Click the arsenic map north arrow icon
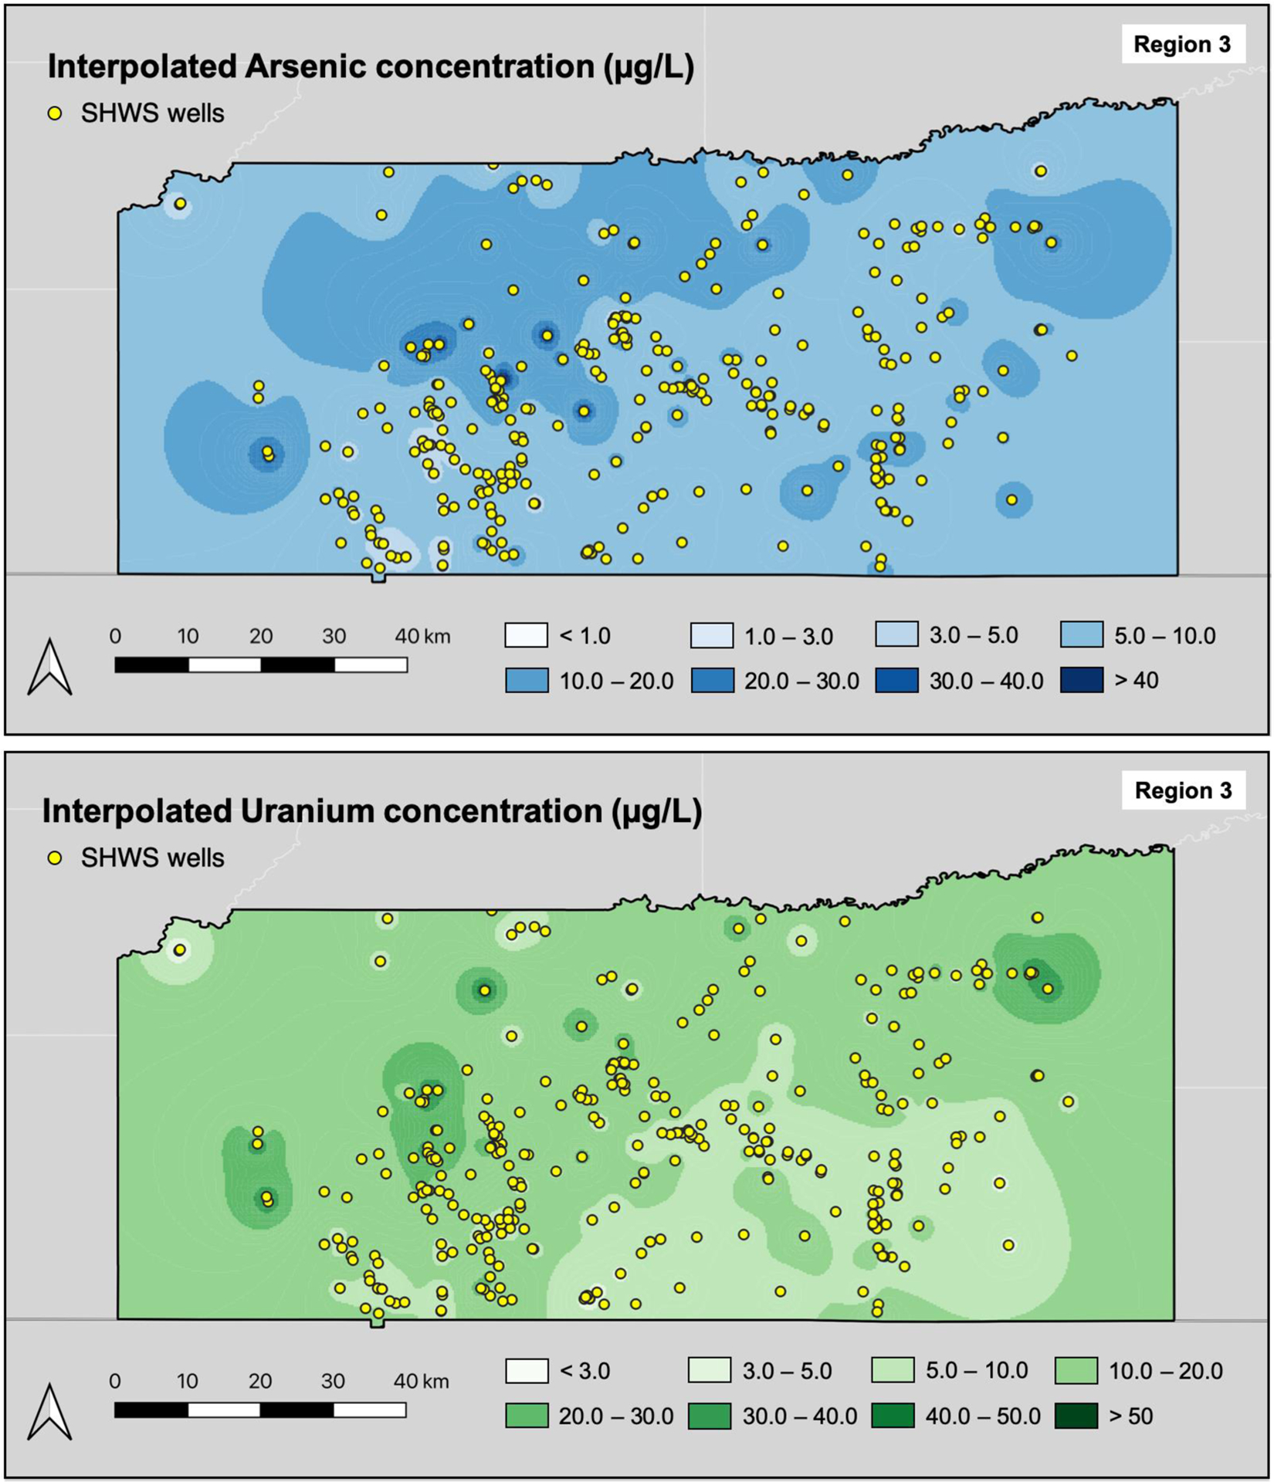Viewport: 1274px width, 1482px height. point(49,666)
